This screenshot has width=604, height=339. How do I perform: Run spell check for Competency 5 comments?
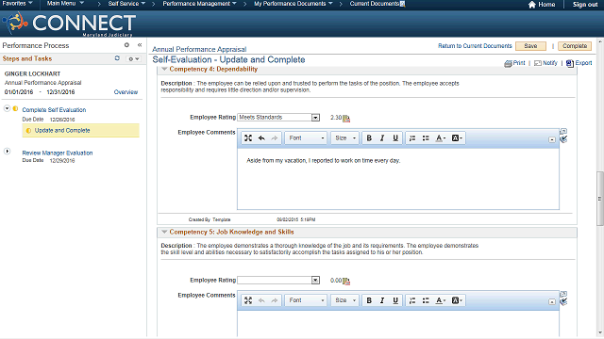pos(563,301)
